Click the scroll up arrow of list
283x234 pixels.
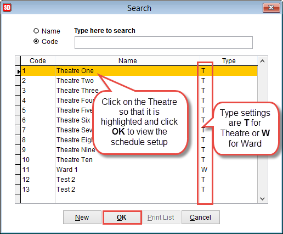point(263,61)
